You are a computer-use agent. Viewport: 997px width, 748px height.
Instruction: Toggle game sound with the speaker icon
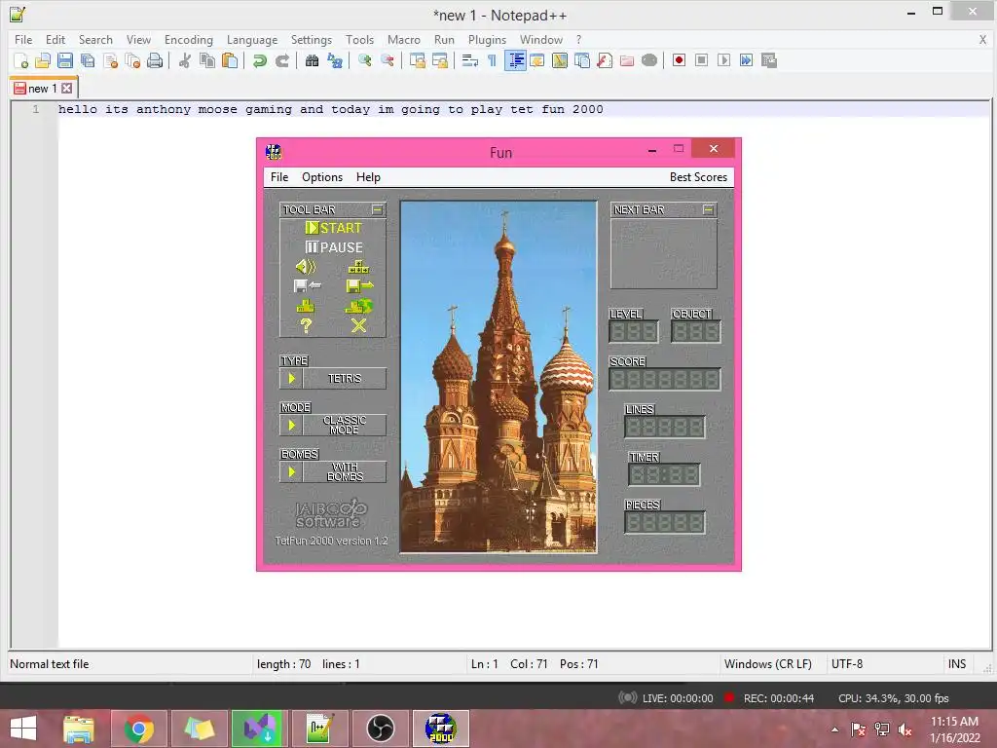click(x=306, y=267)
